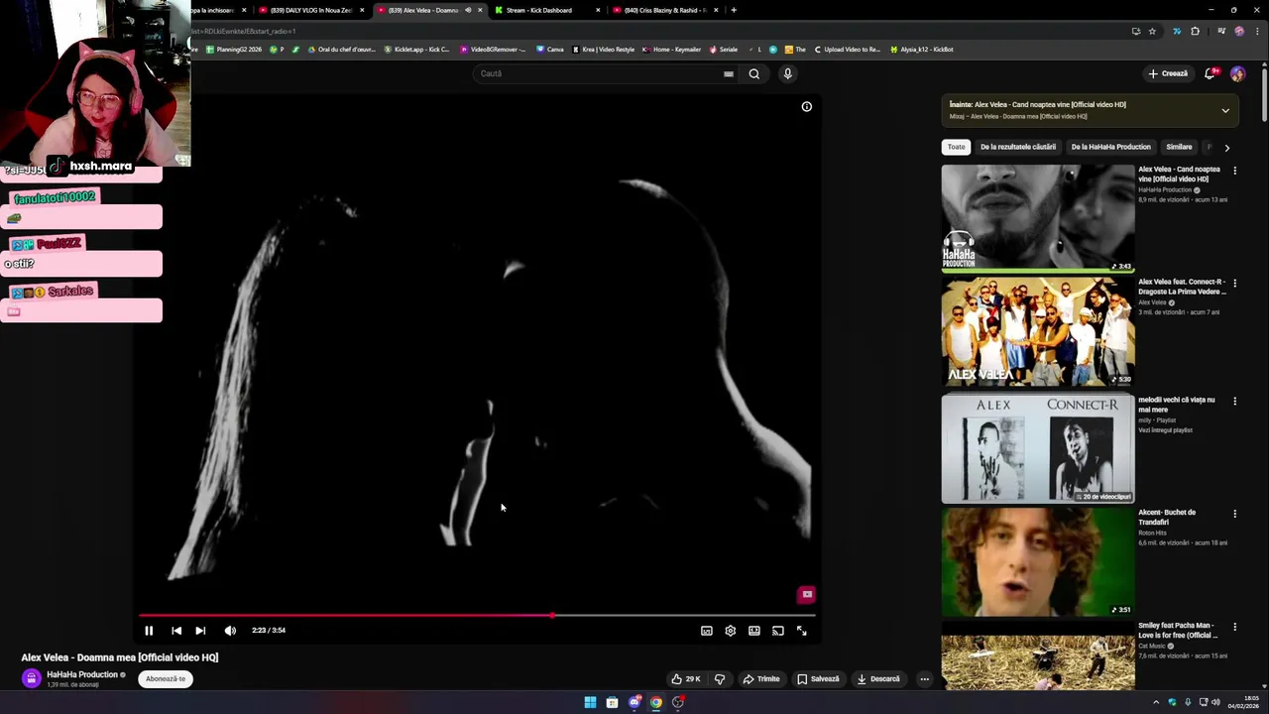Viewport: 1269px width, 714px height.
Task: Open the HaHaHa Production channel name link
Action: coord(82,674)
